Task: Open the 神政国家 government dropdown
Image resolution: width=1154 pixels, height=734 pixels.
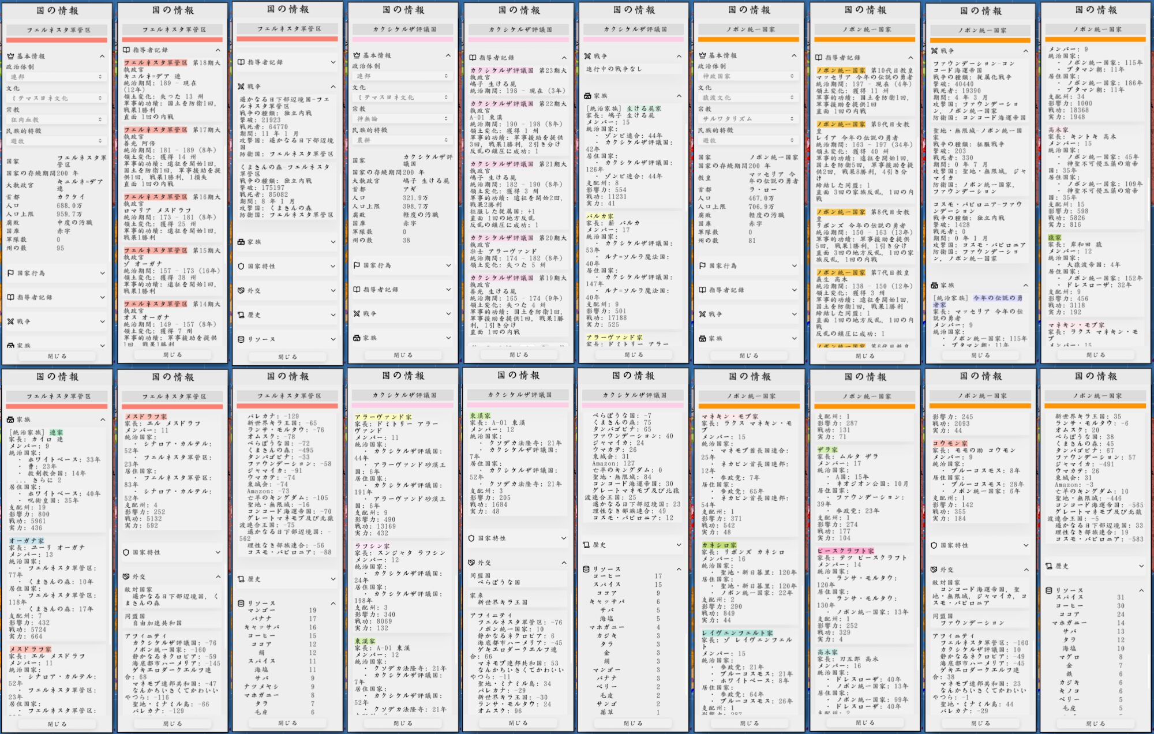Action: click(x=748, y=76)
